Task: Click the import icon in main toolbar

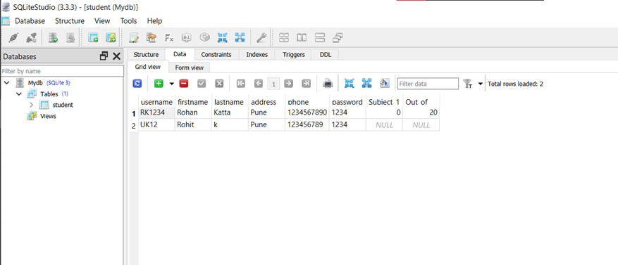Action: tap(222, 38)
